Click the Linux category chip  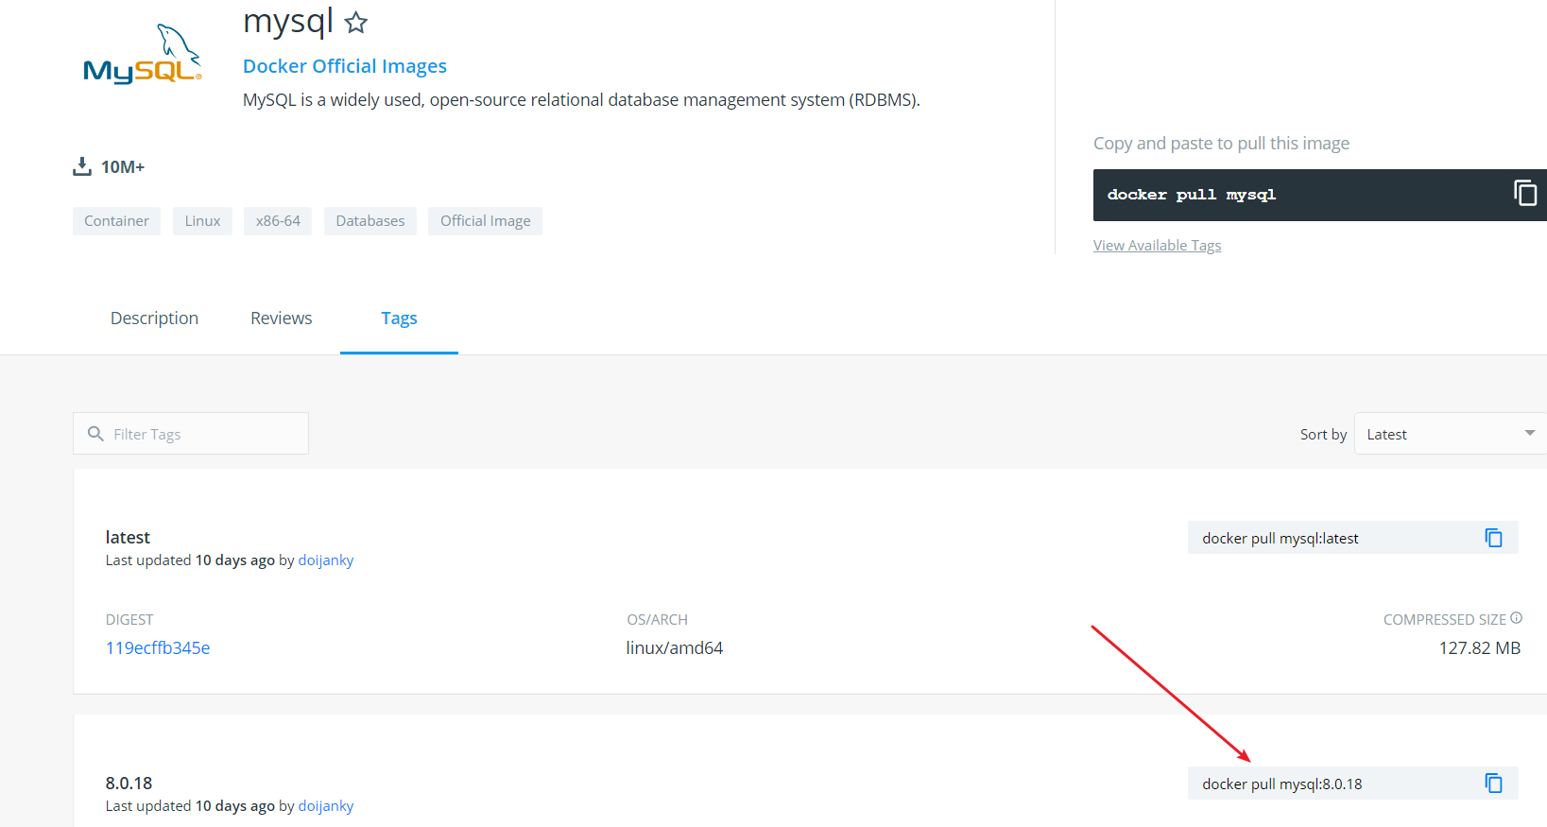[202, 221]
